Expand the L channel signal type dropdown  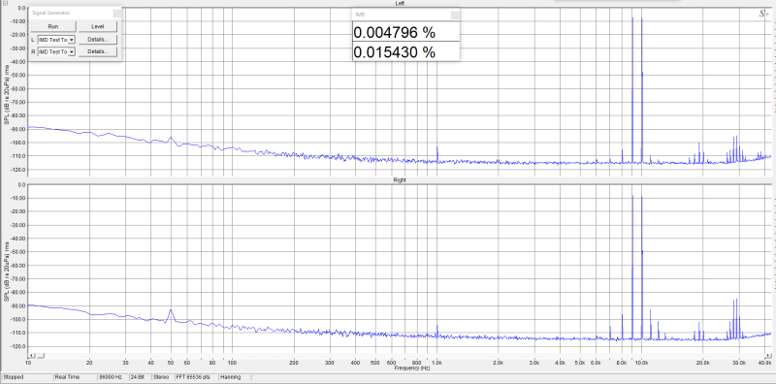click(x=72, y=40)
